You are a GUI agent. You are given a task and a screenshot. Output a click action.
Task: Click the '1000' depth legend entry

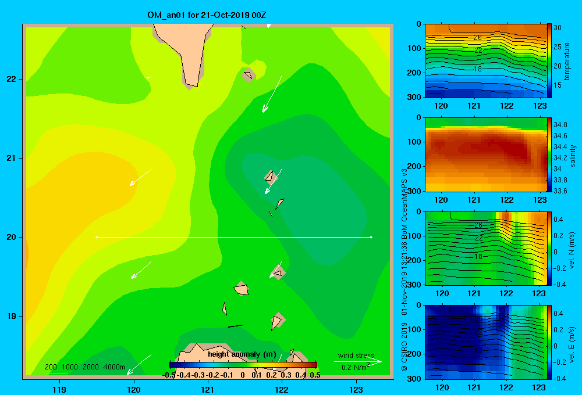pyautogui.click(x=70, y=367)
